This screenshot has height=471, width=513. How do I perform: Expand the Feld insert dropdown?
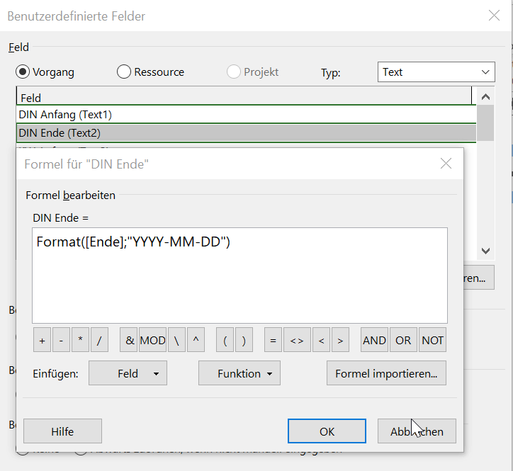[x=128, y=373]
